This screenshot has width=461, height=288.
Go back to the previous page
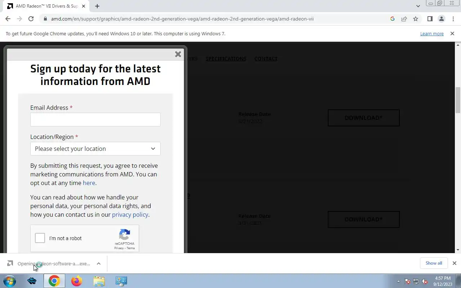click(x=8, y=19)
